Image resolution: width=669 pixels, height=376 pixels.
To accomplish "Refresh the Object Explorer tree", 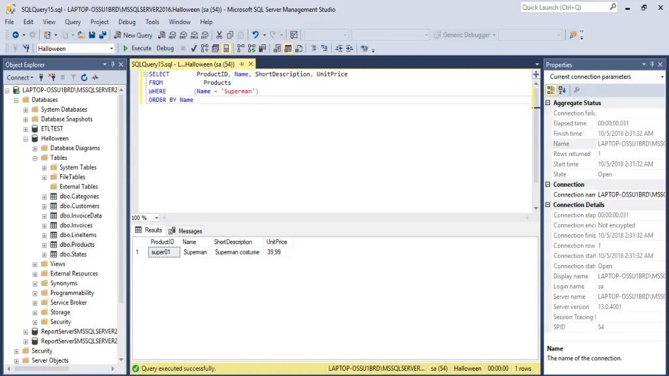I will point(84,78).
